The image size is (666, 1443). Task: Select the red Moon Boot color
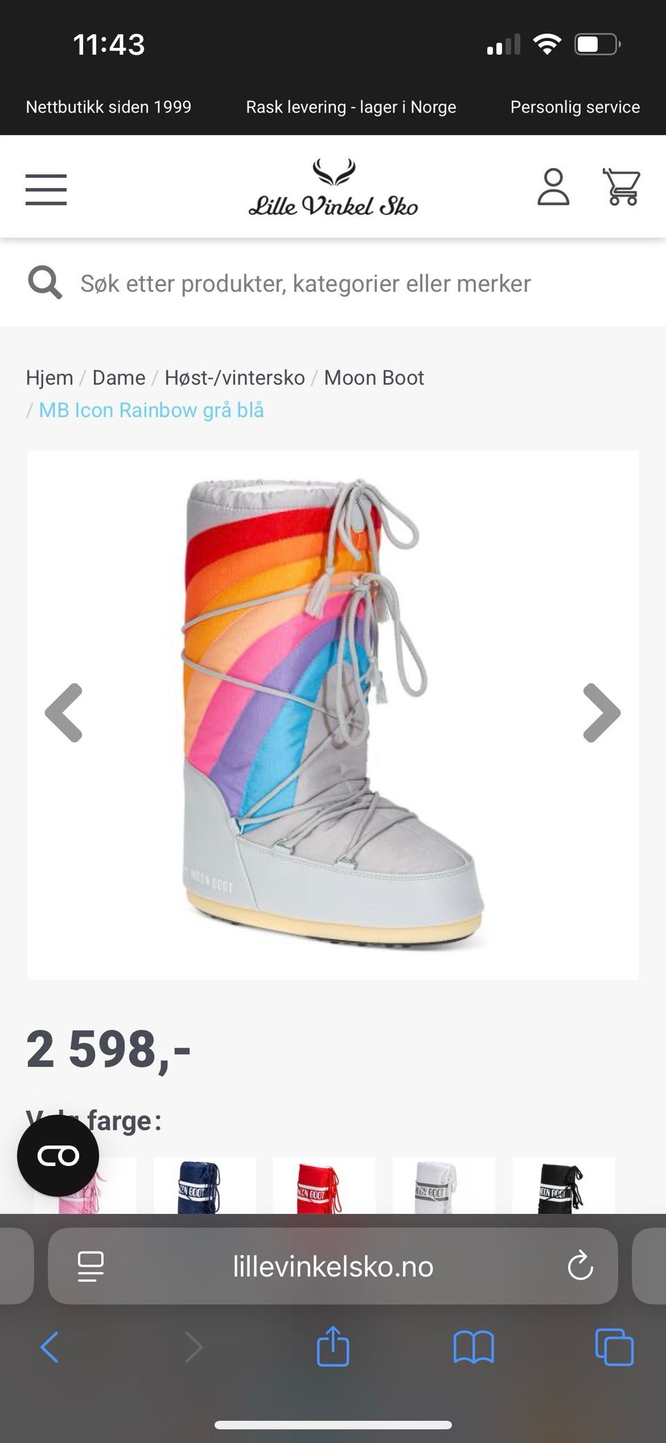tap(324, 1185)
